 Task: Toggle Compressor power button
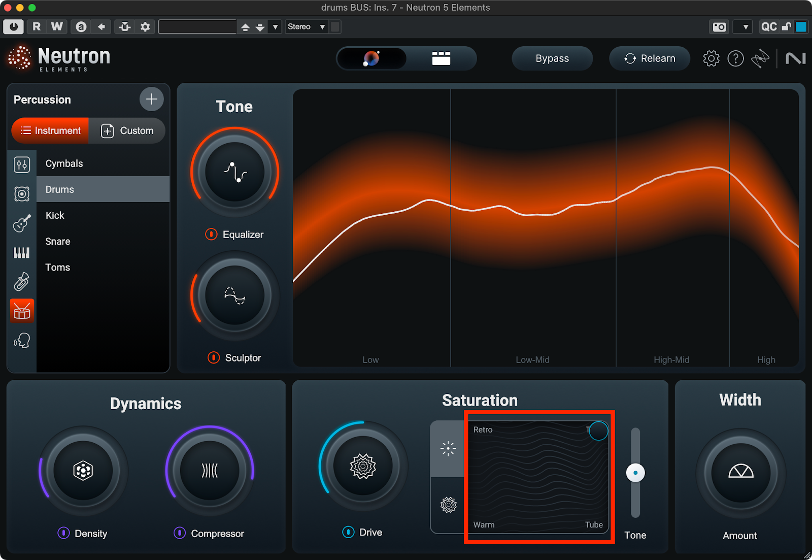[180, 533]
